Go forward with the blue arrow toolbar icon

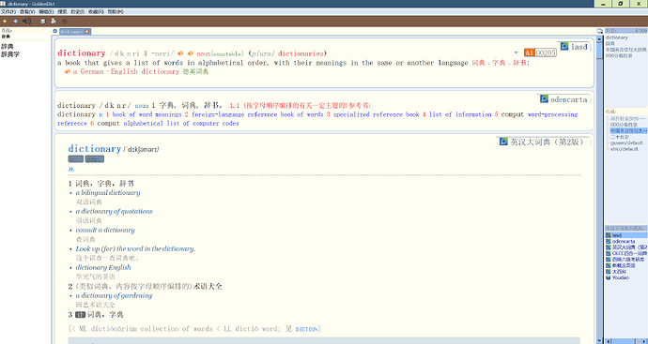tap(16, 21)
